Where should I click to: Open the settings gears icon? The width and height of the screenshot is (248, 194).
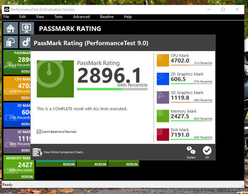25,42
